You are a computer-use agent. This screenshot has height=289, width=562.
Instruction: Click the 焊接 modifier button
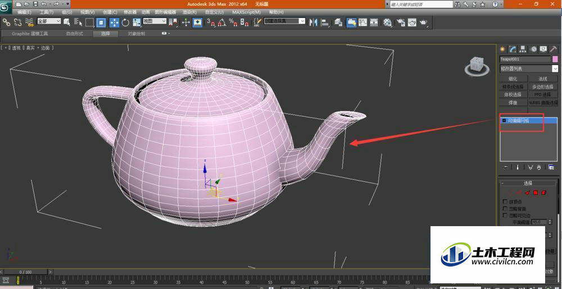click(513, 103)
